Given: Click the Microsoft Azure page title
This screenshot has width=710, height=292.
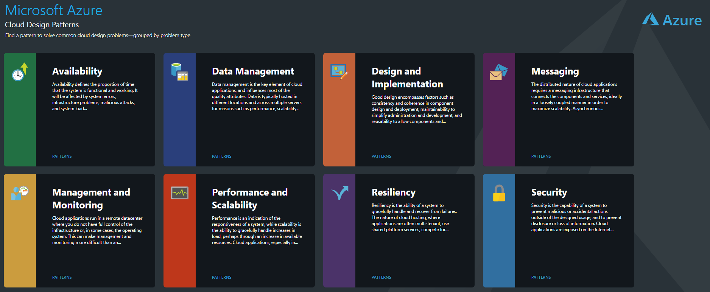Looking at the screenshot, I should (x=54, y=10).
